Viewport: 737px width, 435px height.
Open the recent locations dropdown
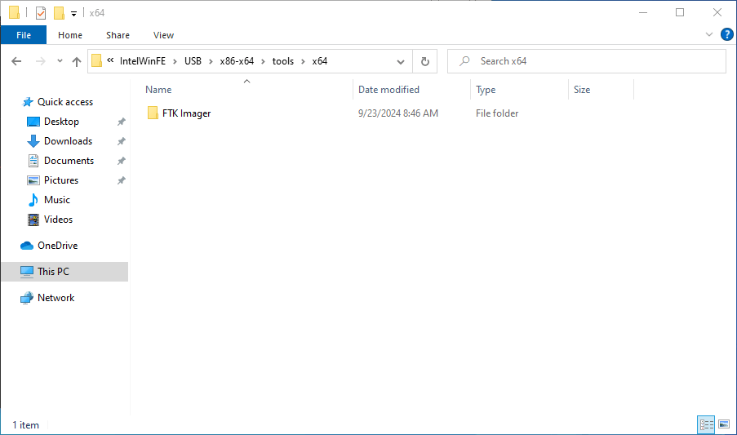coord(60,61)
